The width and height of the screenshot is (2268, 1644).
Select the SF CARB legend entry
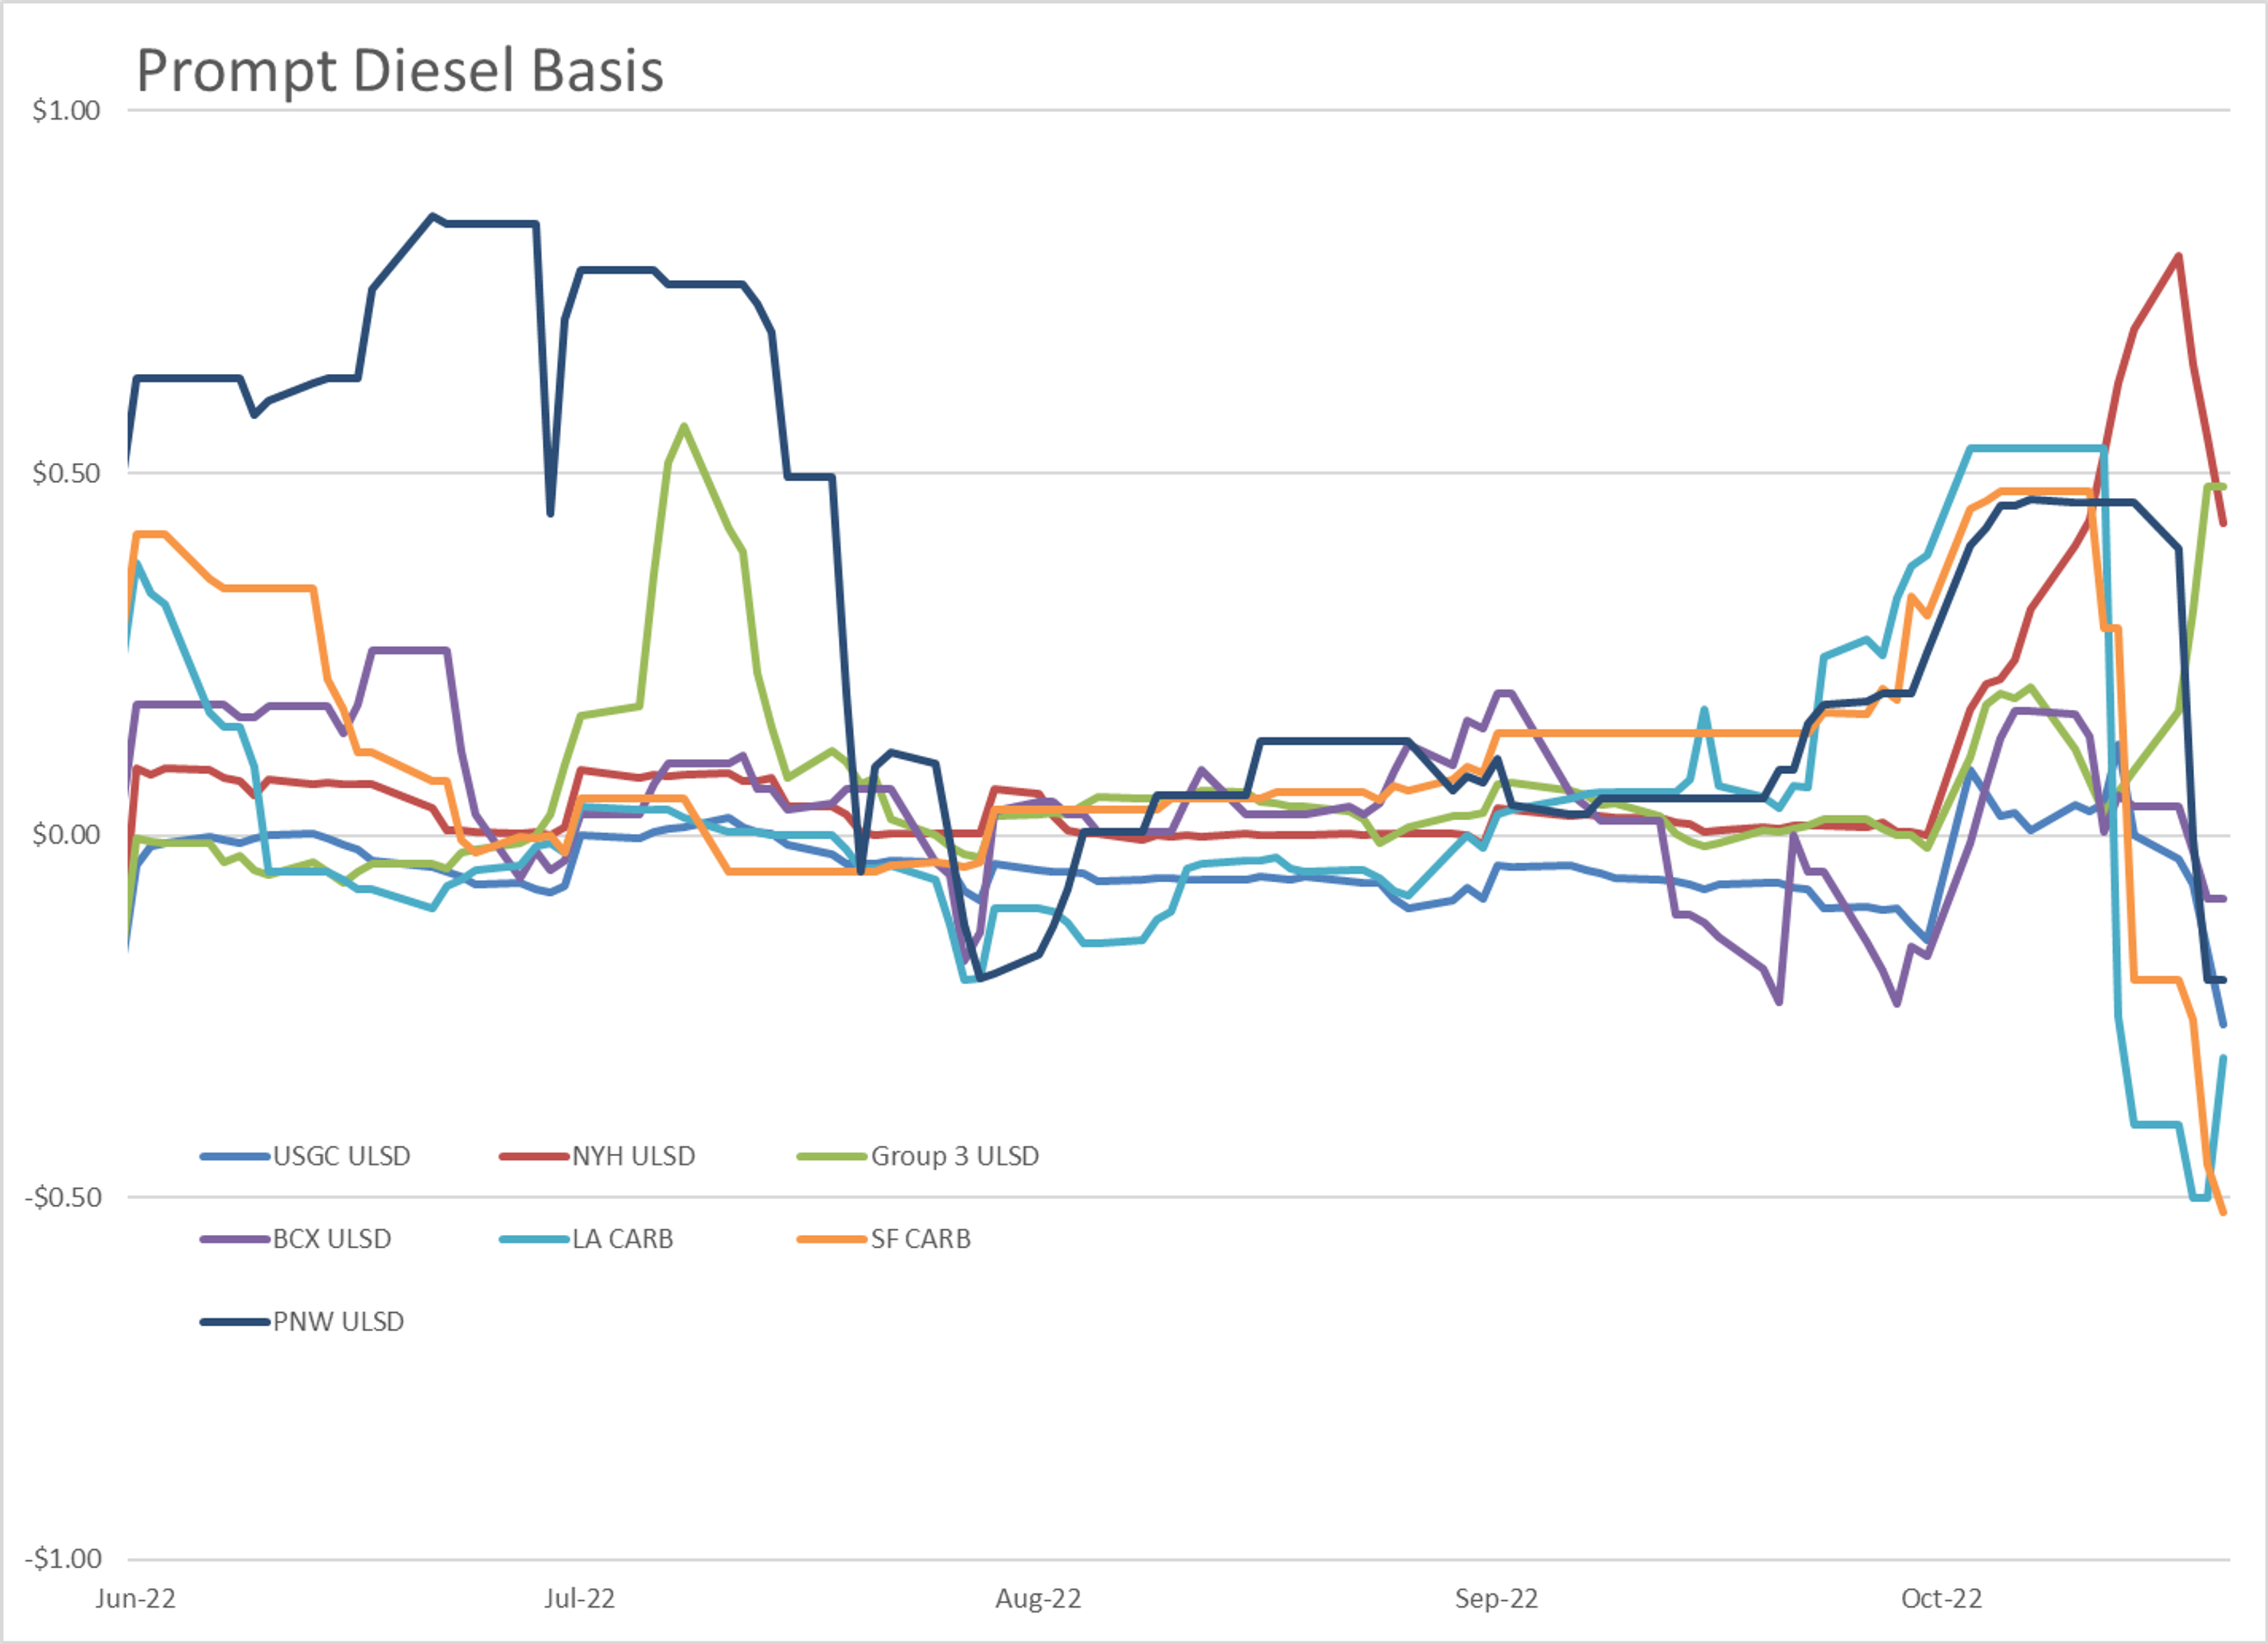884,1239
